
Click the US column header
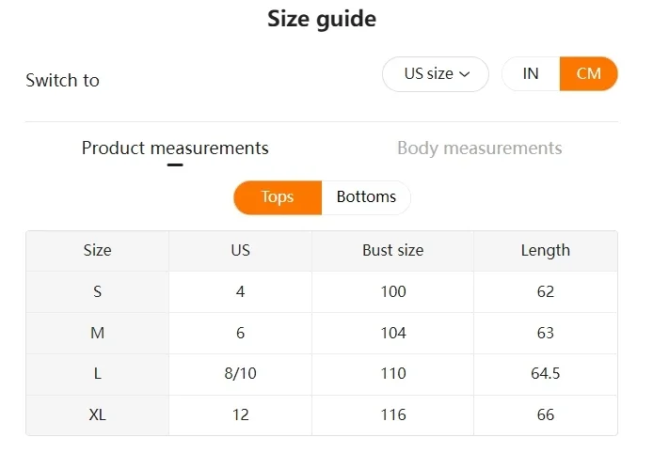(x=240, y=250)
